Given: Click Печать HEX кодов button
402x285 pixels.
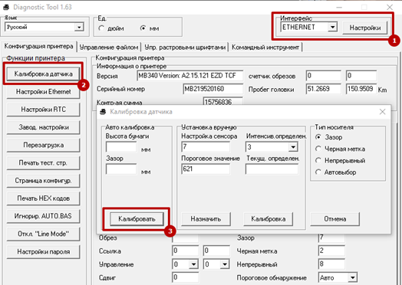Looking at the screenshot, I should point(43,198).
